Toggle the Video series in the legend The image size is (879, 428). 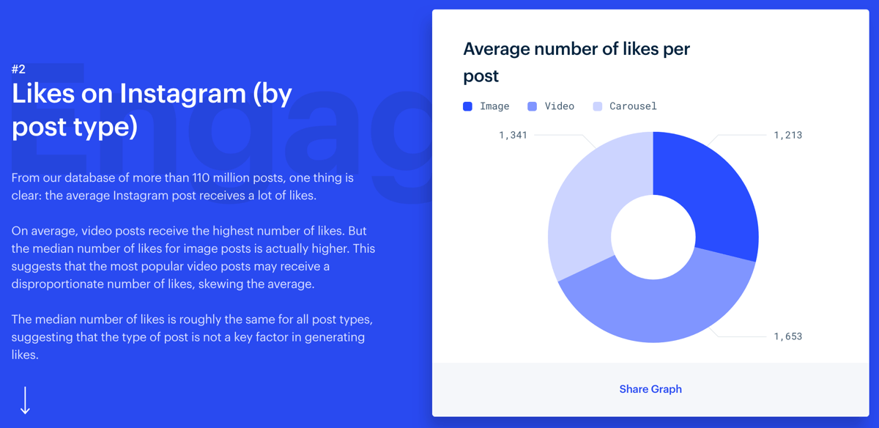coord(551,106)
